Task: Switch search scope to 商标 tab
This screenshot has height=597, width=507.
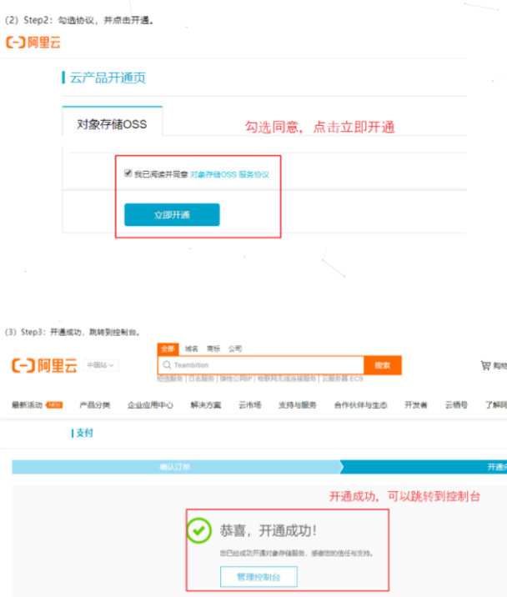Action: coord(213,349)
